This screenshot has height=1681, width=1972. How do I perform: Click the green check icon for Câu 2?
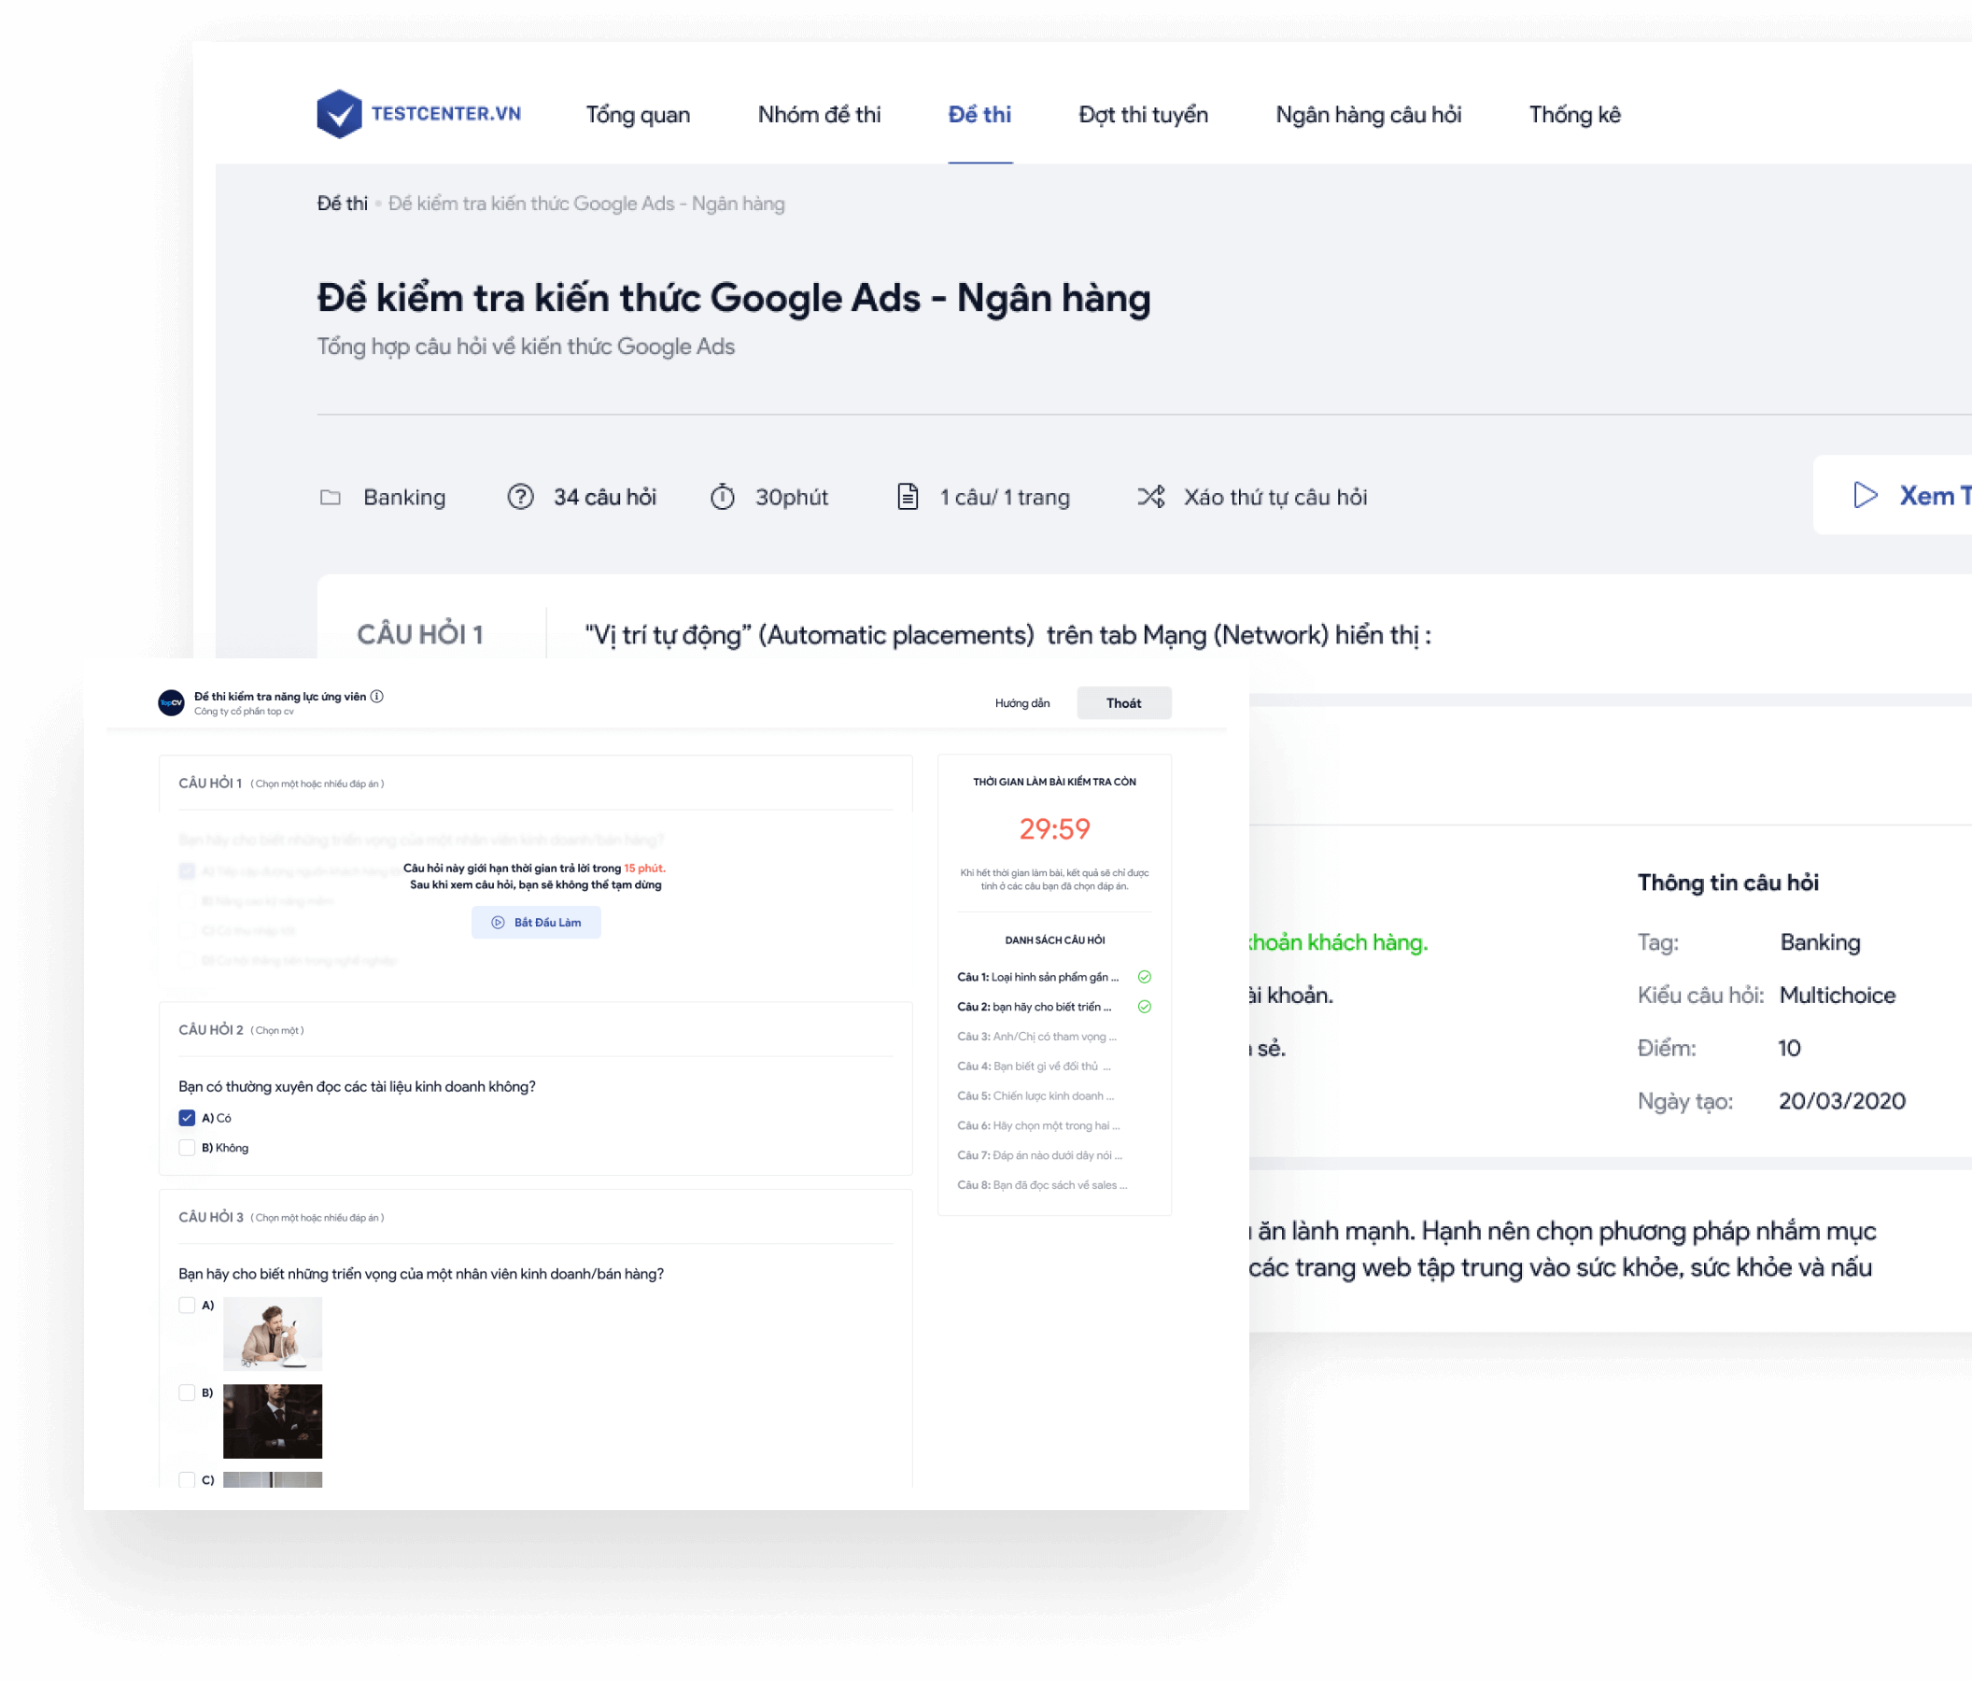coord(1145,1007)
